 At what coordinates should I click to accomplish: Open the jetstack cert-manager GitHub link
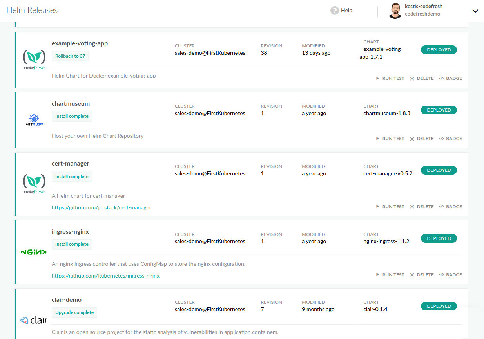[x=102, y=207]
